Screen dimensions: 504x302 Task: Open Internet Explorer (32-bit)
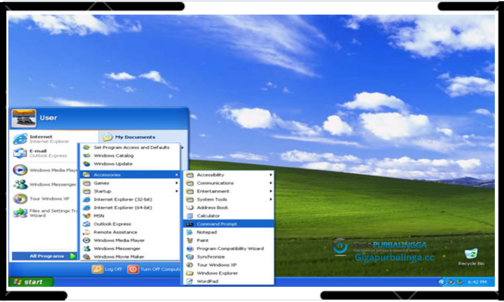pyautogui.click(x=130, y=199)
